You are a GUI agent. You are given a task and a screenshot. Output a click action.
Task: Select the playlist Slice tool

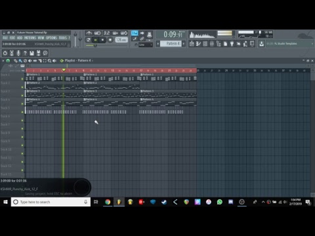(x=40, y=60)
